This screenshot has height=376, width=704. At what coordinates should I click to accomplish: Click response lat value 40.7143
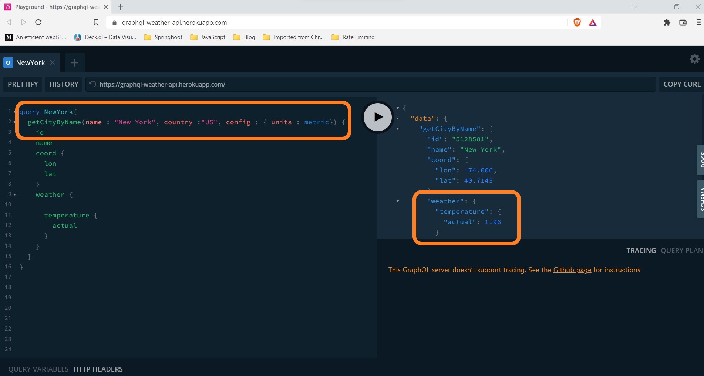pos(478,181)
